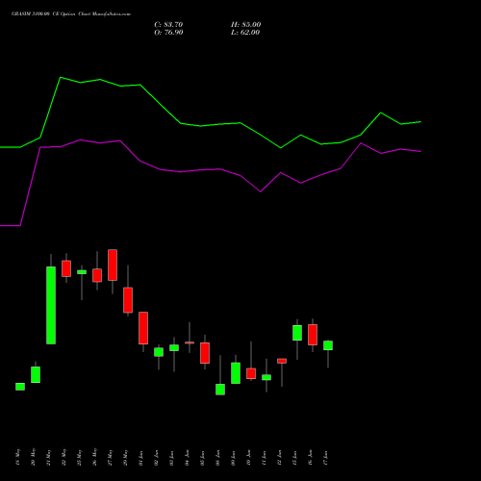Screen dimensions: 481x481
Task: Click the red 16 Jun candlestick
Action: (313, 335)
